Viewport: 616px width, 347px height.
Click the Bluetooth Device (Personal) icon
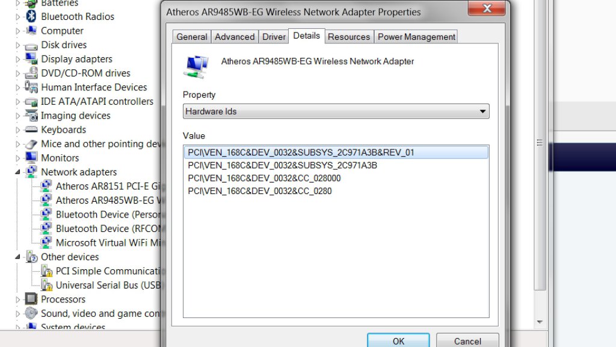pyautogui.click(x=46, y=214)
